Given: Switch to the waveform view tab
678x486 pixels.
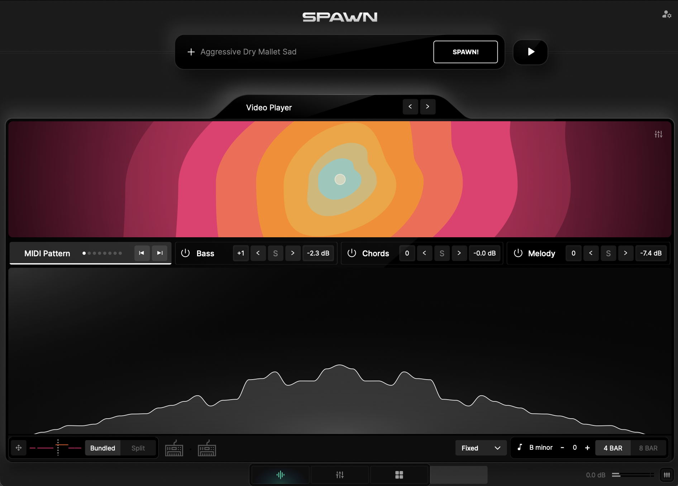Looking at the screenshot, I should coord(280,475).
